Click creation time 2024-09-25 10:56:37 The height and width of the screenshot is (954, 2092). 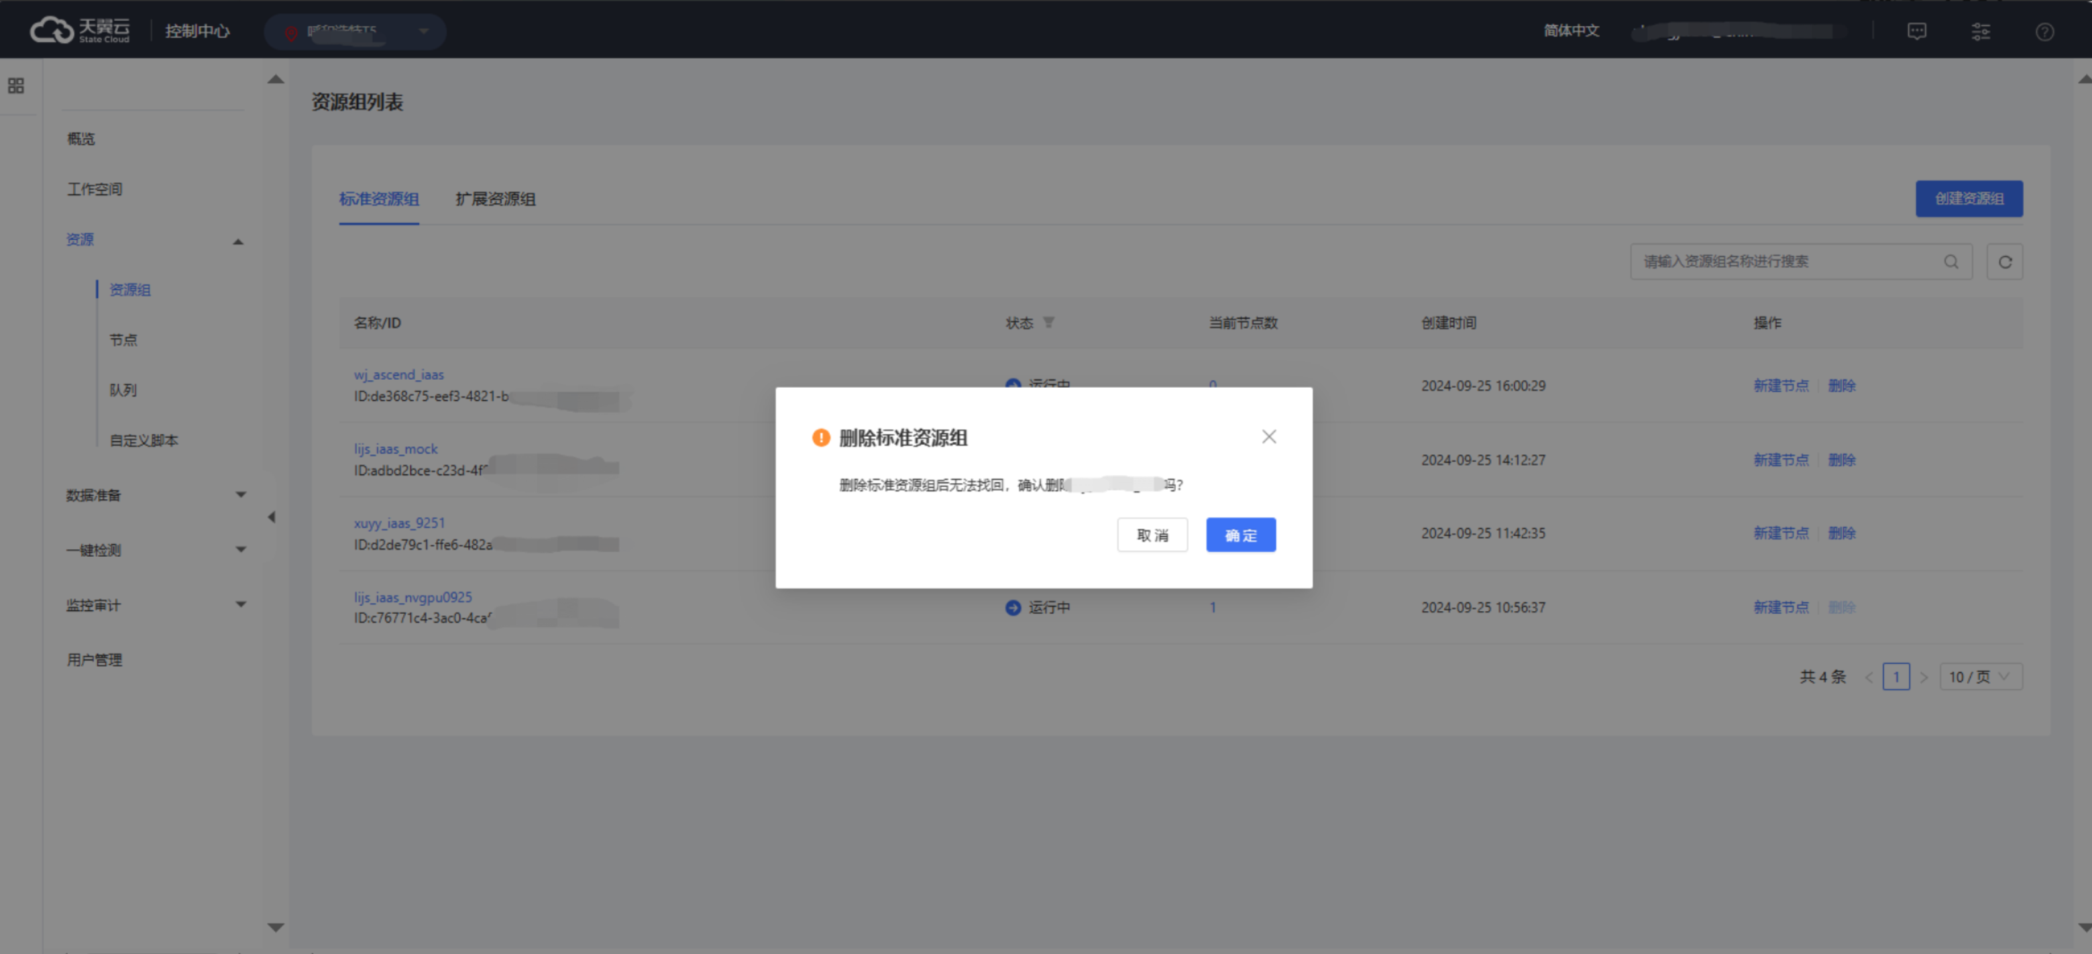(x=1483, y=607)
